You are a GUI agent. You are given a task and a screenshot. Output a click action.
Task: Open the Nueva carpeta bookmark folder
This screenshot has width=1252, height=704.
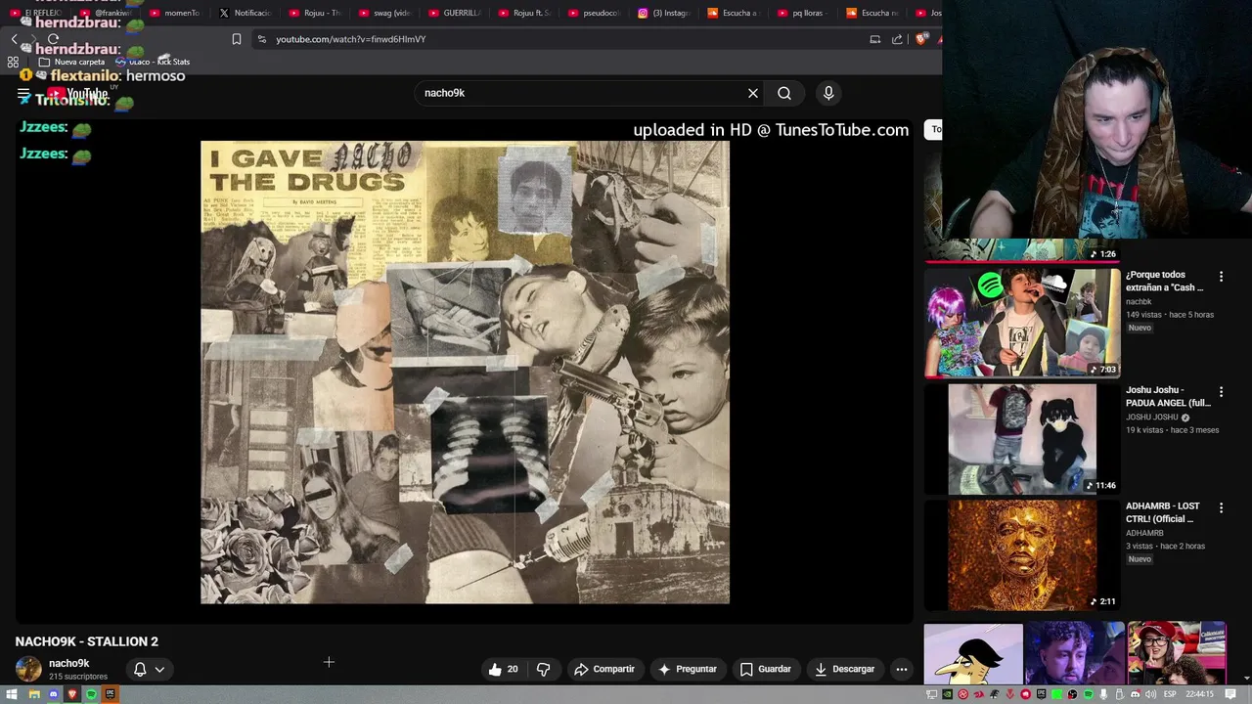coord(71,62)
